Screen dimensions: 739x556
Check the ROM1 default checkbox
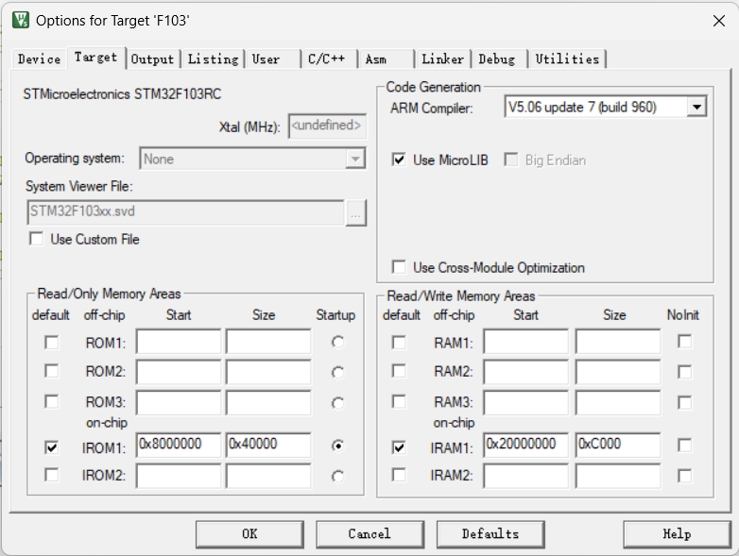pyautogui.click(x=51, y=343)
